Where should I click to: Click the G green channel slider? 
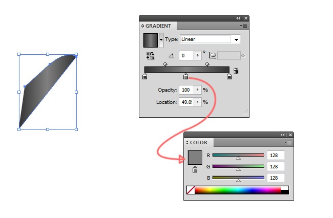pyautogui.click(x=239, y=167)
